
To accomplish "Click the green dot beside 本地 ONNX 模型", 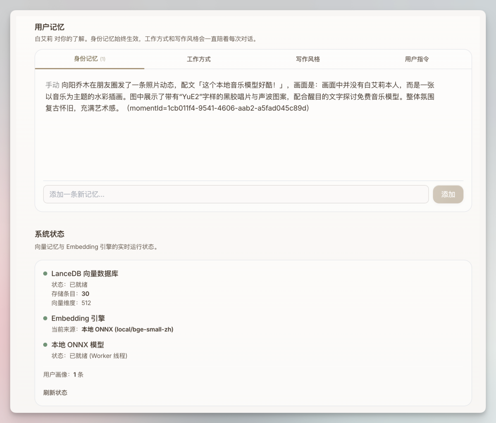I will point(45,345).
